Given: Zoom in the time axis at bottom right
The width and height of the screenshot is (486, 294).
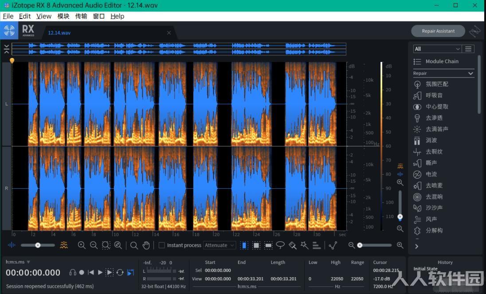Looking at the screenshot, I should coord(400,245).
